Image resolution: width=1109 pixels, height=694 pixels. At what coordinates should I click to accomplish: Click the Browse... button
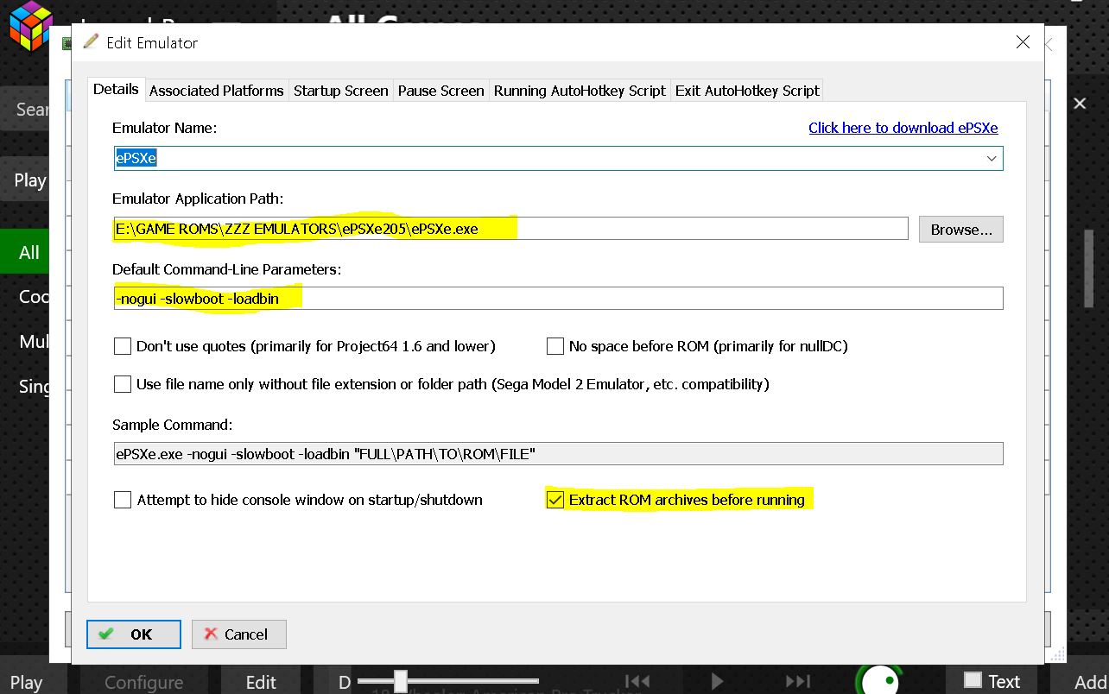tap(961, 229)
